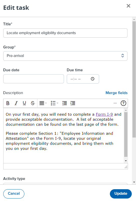Show more toolbar options ellipsis

115,103
